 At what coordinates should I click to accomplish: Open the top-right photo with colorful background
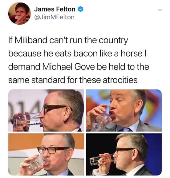(124, 110)
